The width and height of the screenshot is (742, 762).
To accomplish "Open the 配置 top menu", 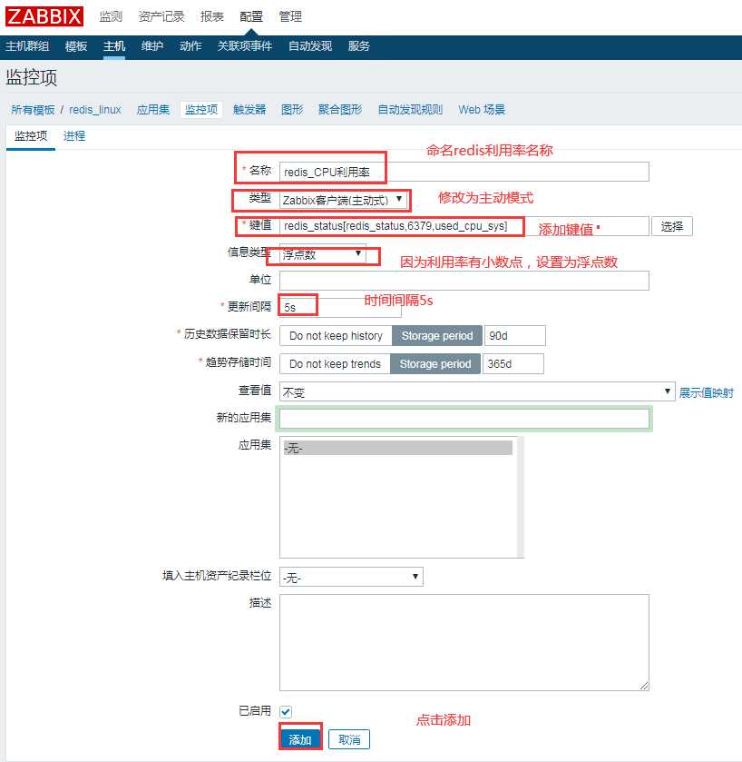I will tap(251, 16).
